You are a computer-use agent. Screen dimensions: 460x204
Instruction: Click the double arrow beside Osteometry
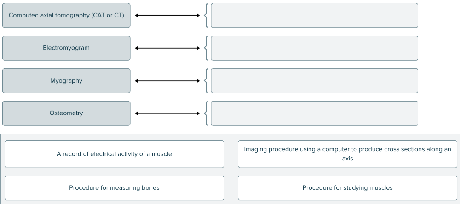[x=167, y=113]
